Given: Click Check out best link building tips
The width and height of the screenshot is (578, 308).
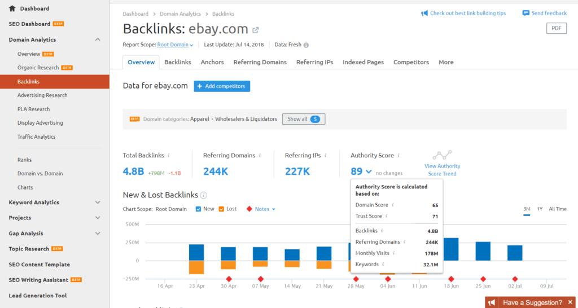Looking at the screenshot, I should 468,14.
